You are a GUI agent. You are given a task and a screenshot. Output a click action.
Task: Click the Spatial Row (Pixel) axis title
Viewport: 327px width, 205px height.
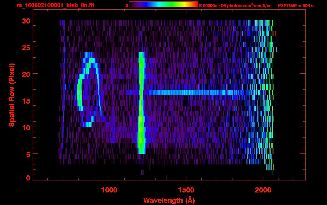(12, 95)
